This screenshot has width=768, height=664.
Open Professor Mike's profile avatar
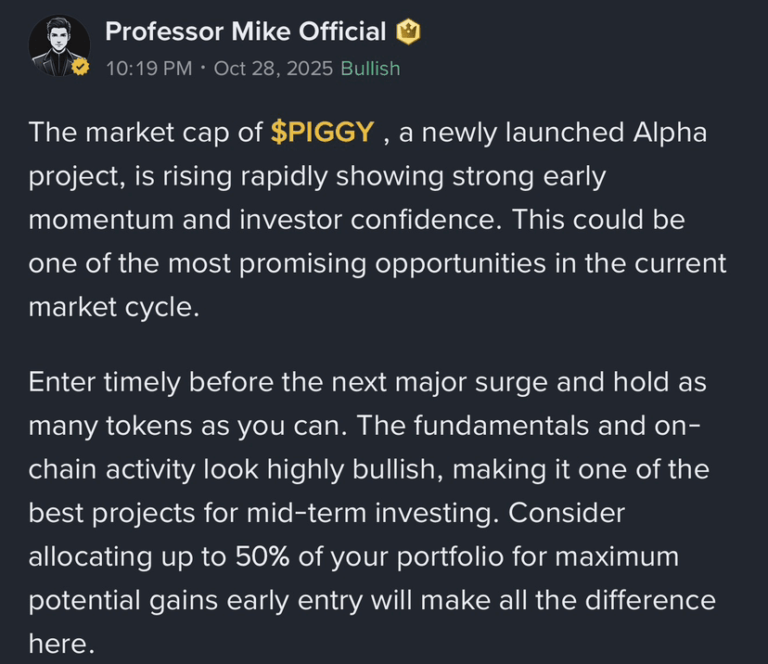[59, 45]
